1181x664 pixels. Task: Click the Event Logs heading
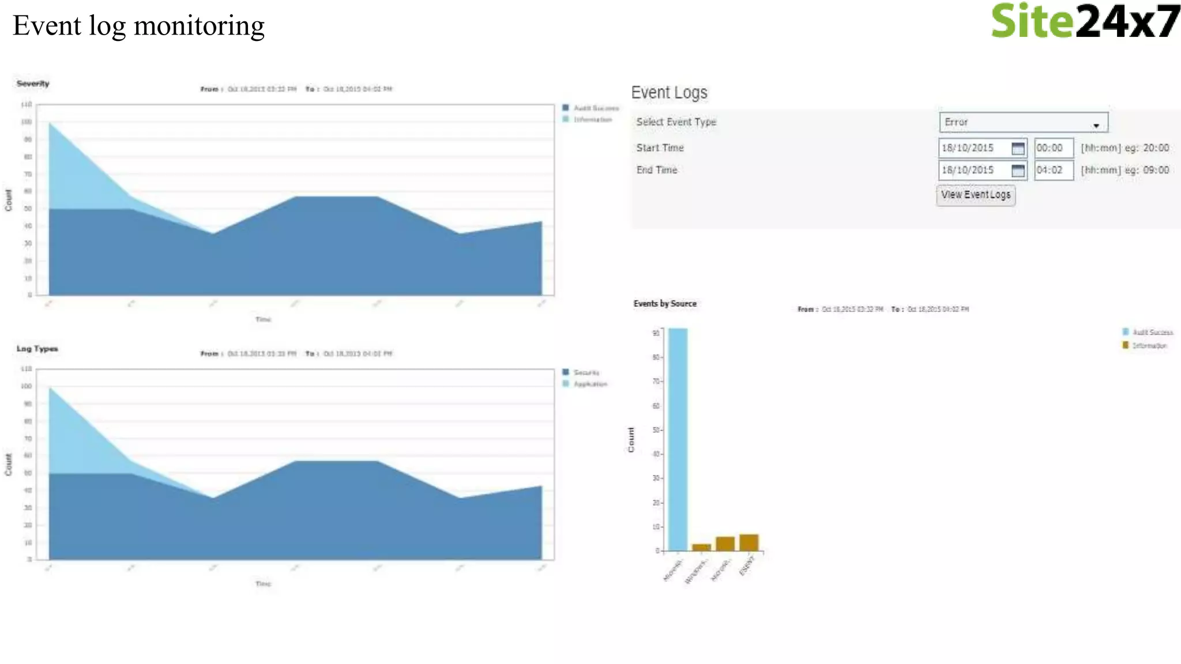pos(669,92)
